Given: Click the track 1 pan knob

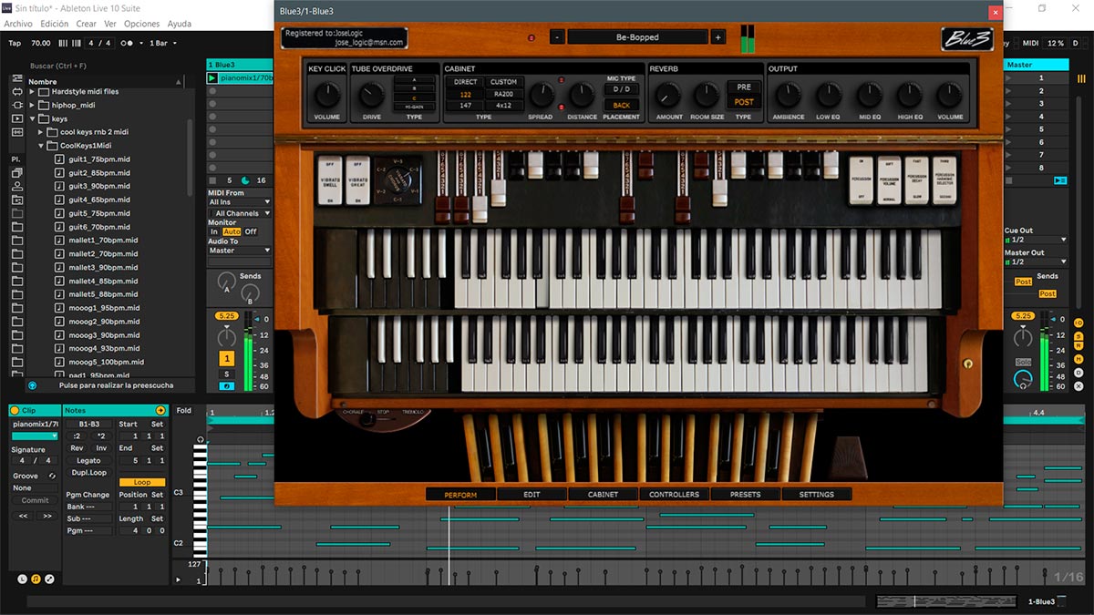Looking at the screenshot, I should click(x=226, y=337).
